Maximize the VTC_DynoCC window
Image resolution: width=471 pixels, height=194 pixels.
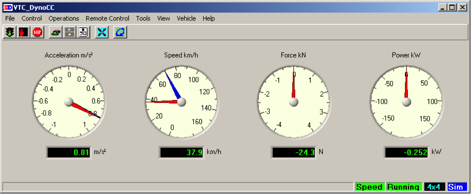[x=451, y=8]
